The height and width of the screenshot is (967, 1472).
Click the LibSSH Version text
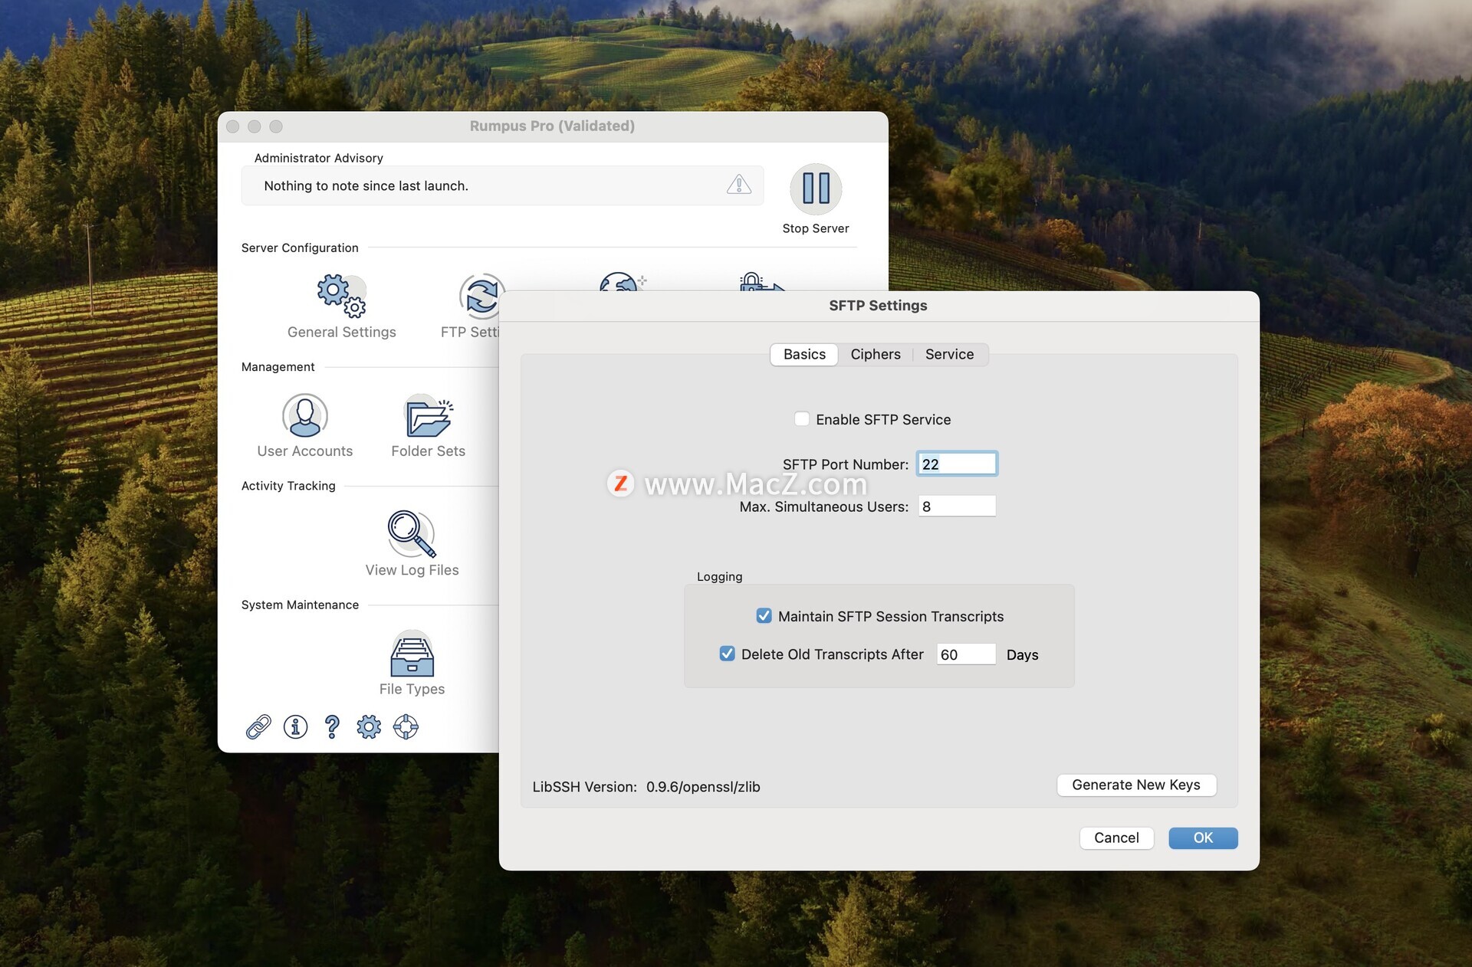click(646, 787)
